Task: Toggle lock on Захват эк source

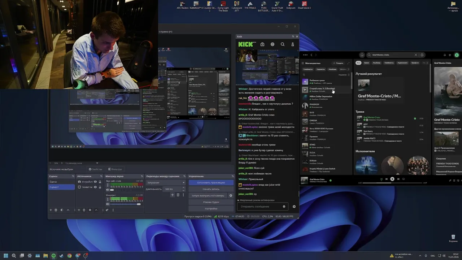Action: (100, 187)
